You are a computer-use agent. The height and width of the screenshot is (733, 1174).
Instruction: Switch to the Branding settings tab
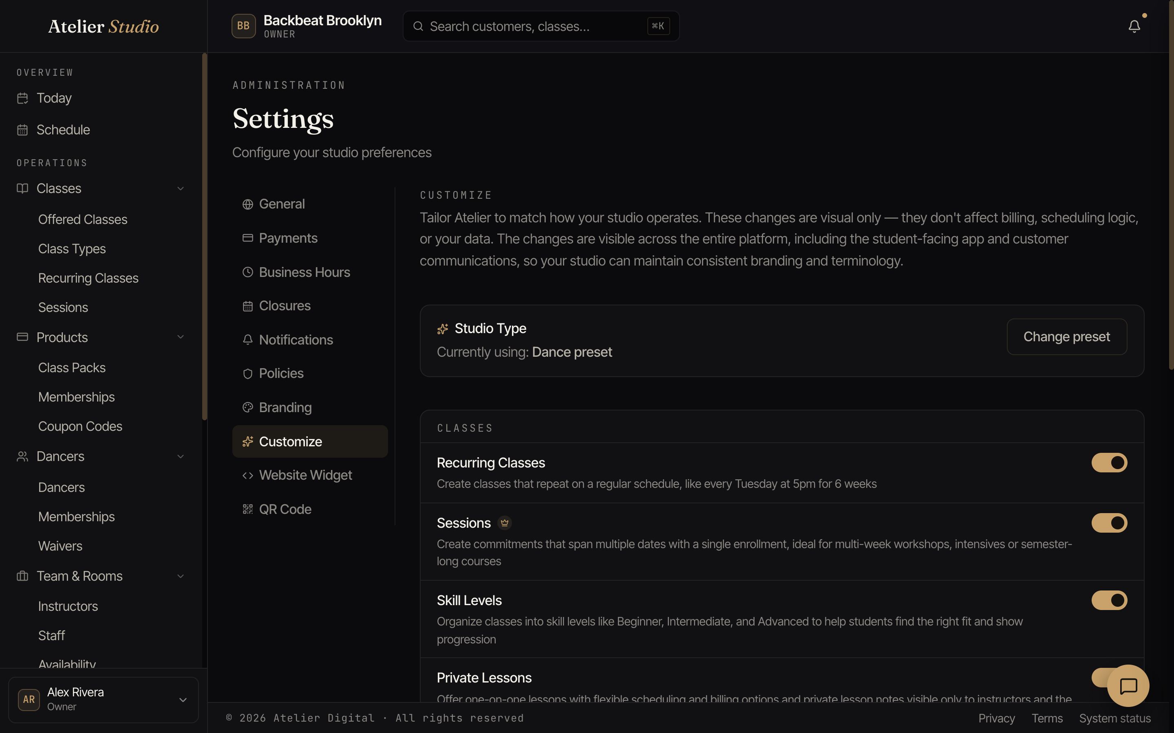[x=310, y=407]
